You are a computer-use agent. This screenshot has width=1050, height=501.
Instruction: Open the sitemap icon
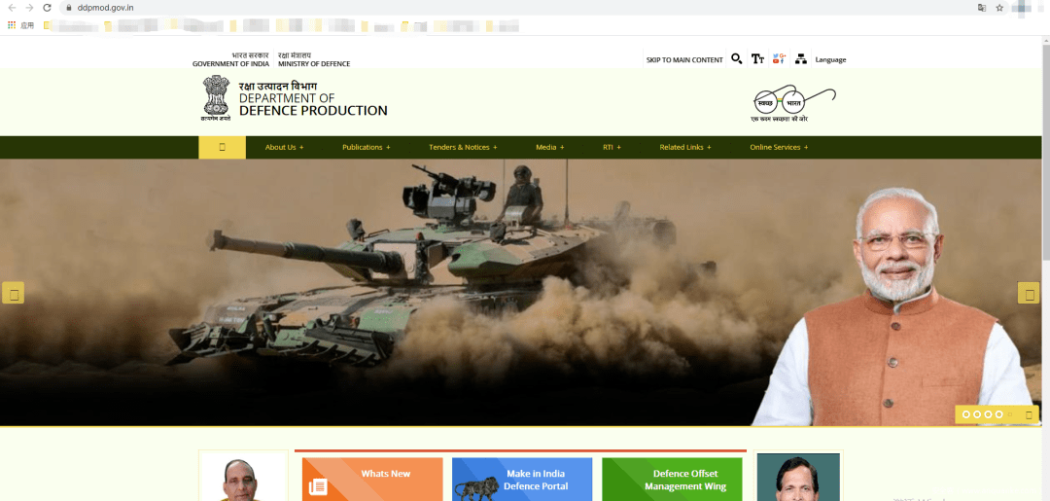point(801,59)
